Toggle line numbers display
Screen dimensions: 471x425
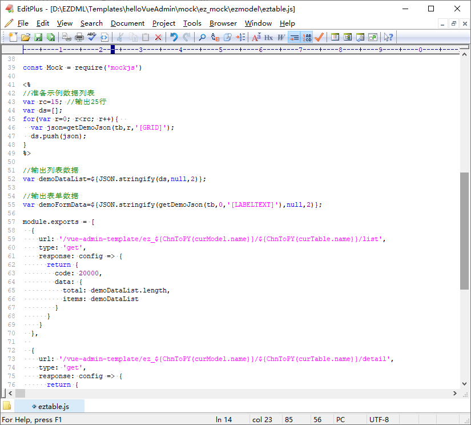coord(306,37)
